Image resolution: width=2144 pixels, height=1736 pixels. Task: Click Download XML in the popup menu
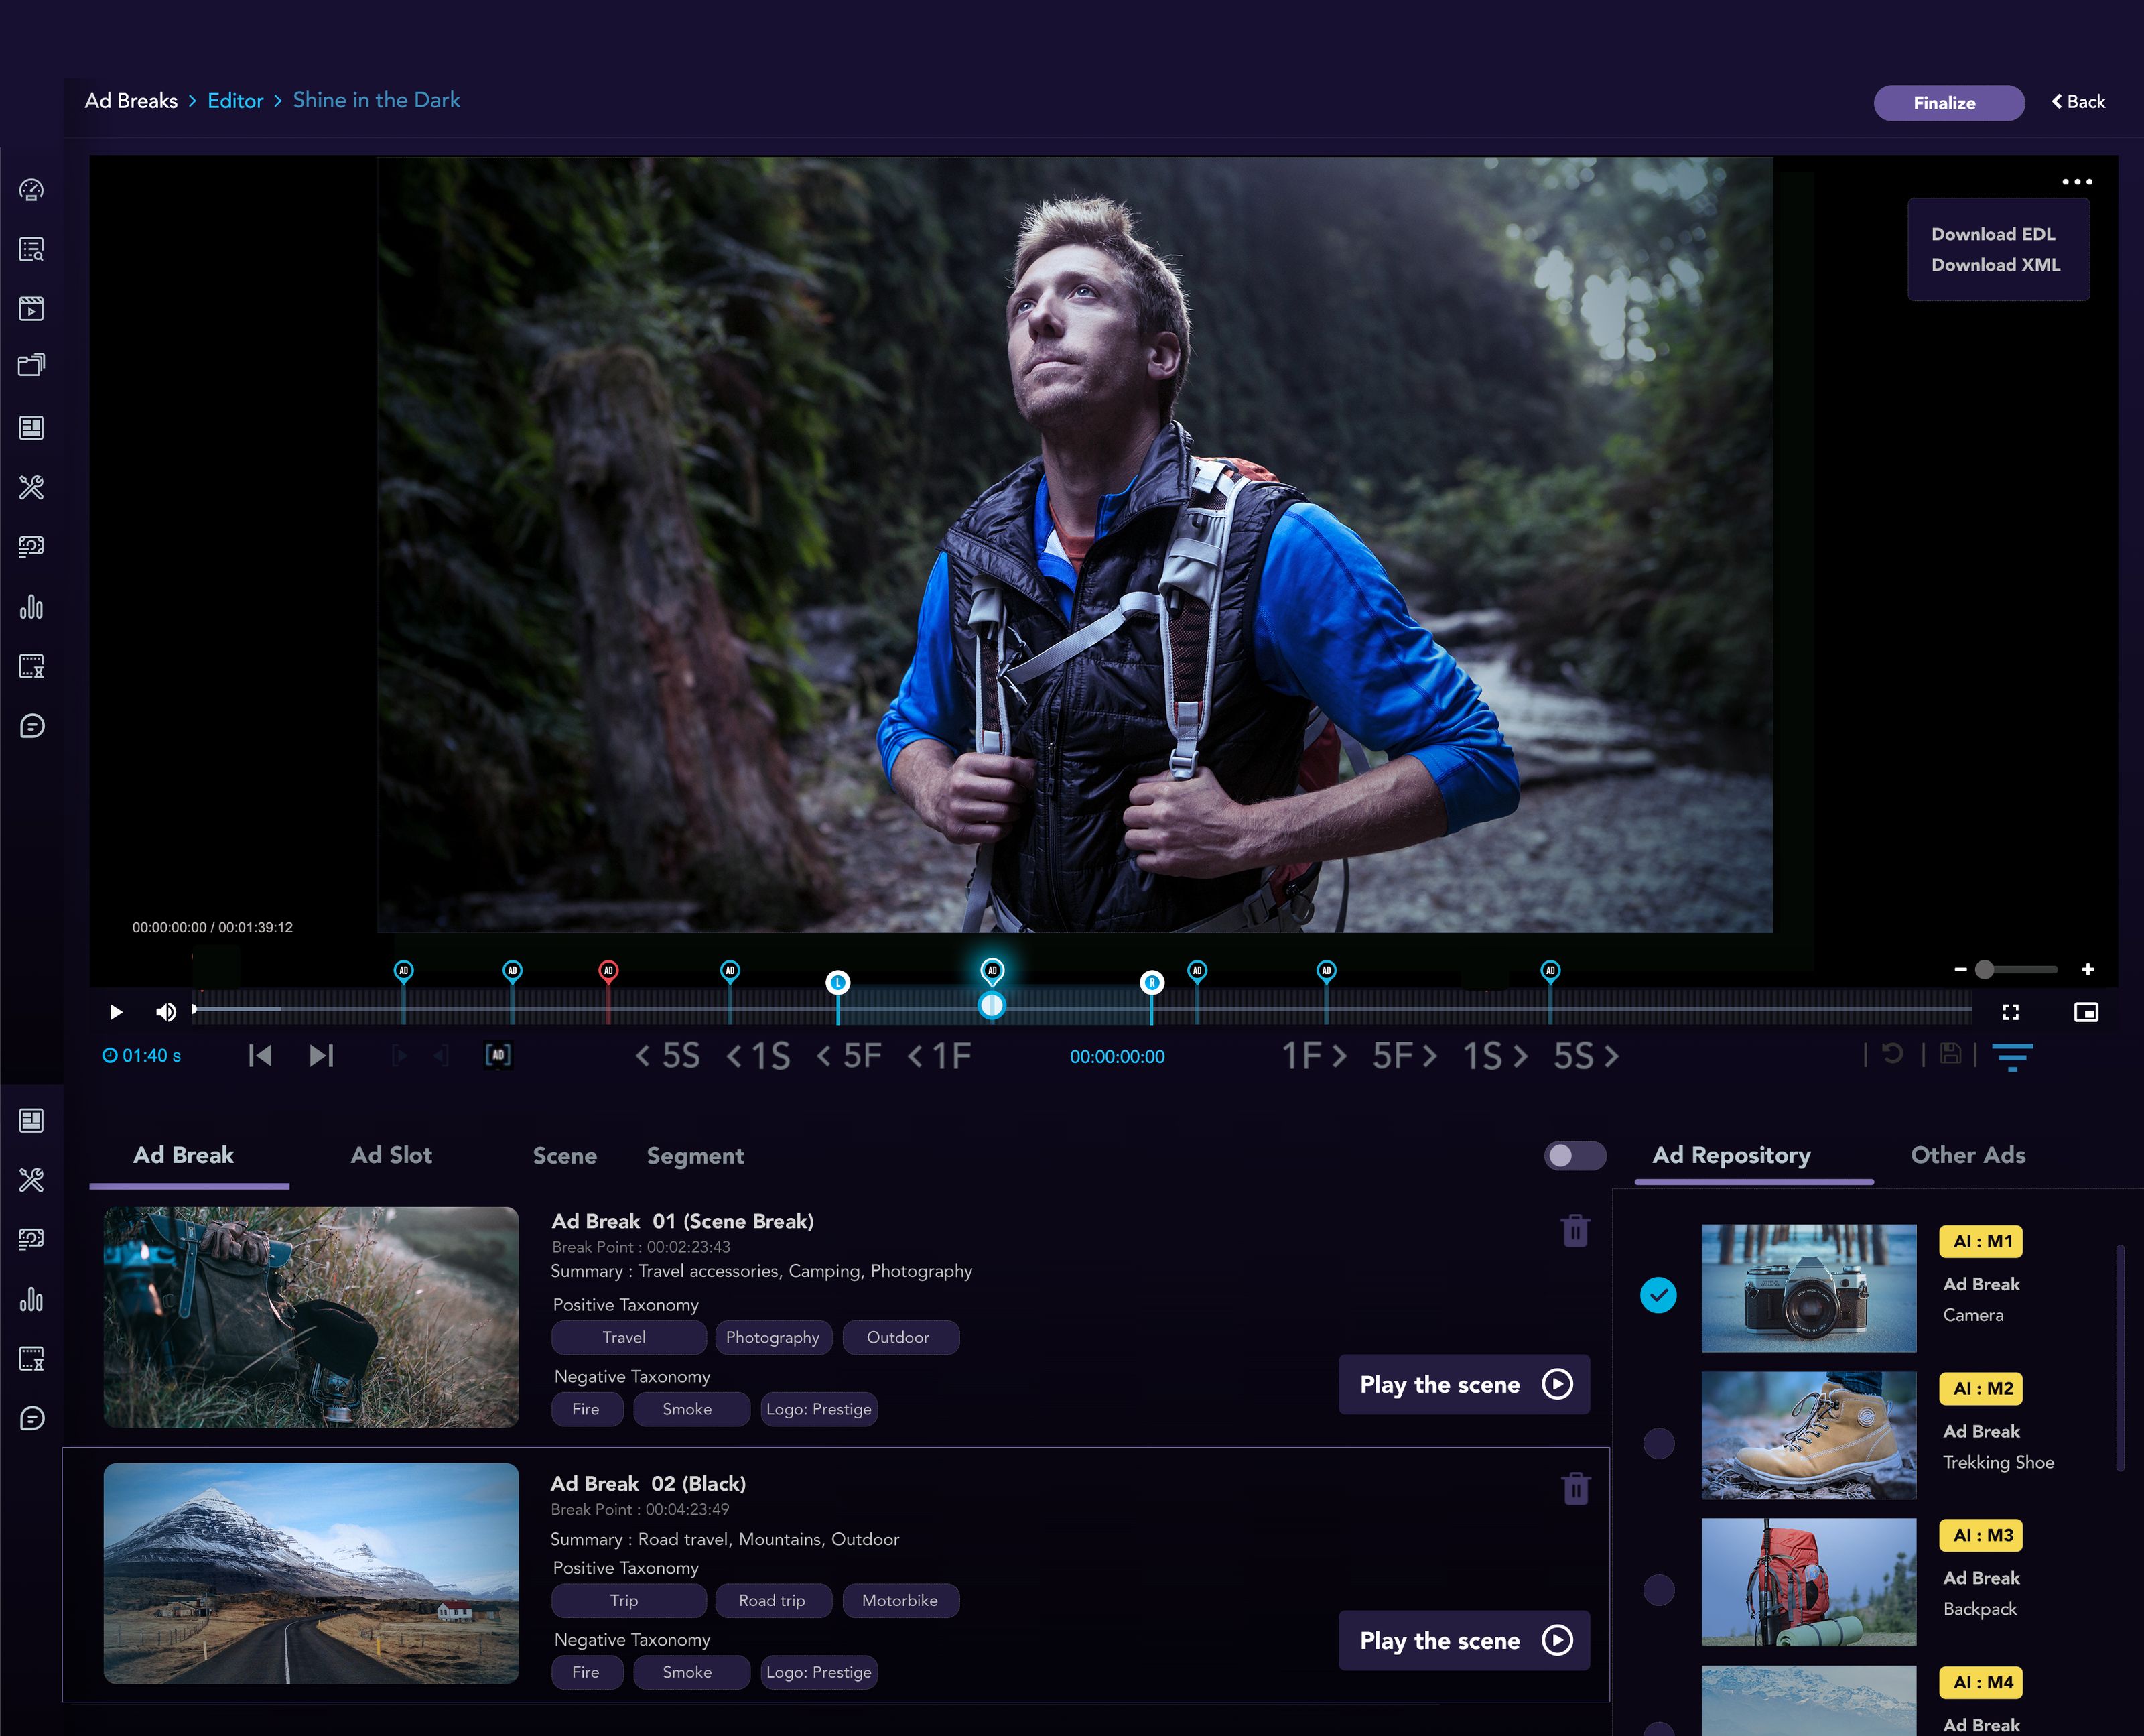coord(1995,265)
